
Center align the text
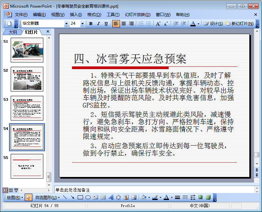tap(124, 24)
